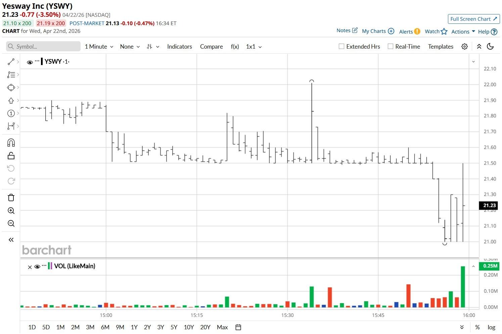This screenshot has width=502, height=334.
Task: Collapse the toolbar with double chevron
Action: (x=479, y=47)
